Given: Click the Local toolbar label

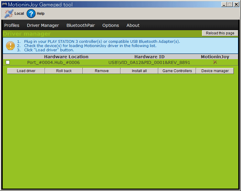Looking at the screenshot, I should tap(19, 13).
